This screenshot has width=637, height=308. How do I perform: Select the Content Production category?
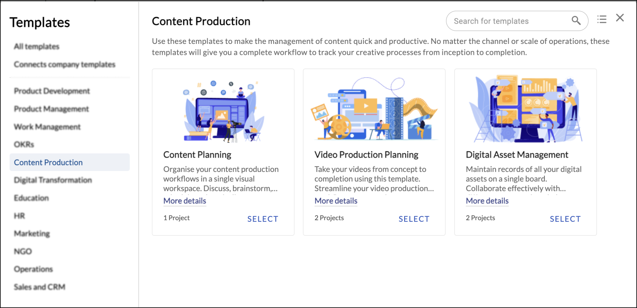coord(48,162)
